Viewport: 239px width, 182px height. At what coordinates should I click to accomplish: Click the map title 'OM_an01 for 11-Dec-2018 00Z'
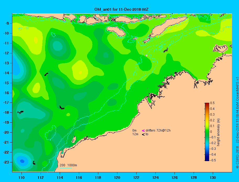point(121,9)
